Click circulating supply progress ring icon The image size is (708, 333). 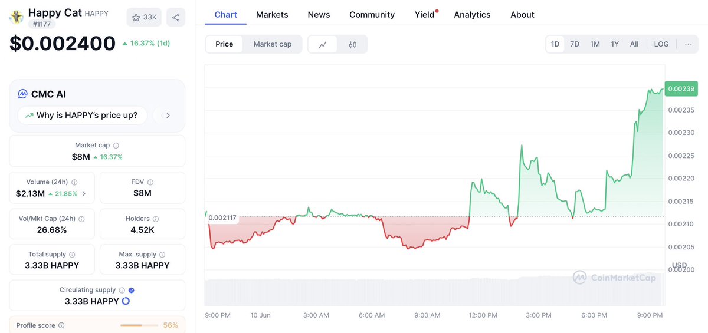point(125,301)
